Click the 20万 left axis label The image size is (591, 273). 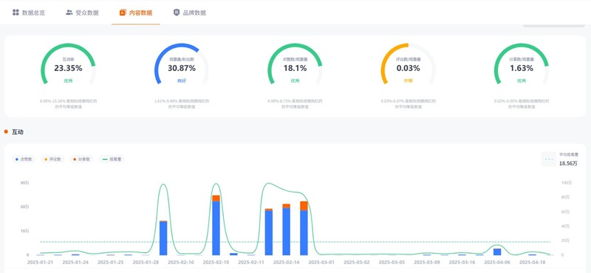click(x=25, y=207)
